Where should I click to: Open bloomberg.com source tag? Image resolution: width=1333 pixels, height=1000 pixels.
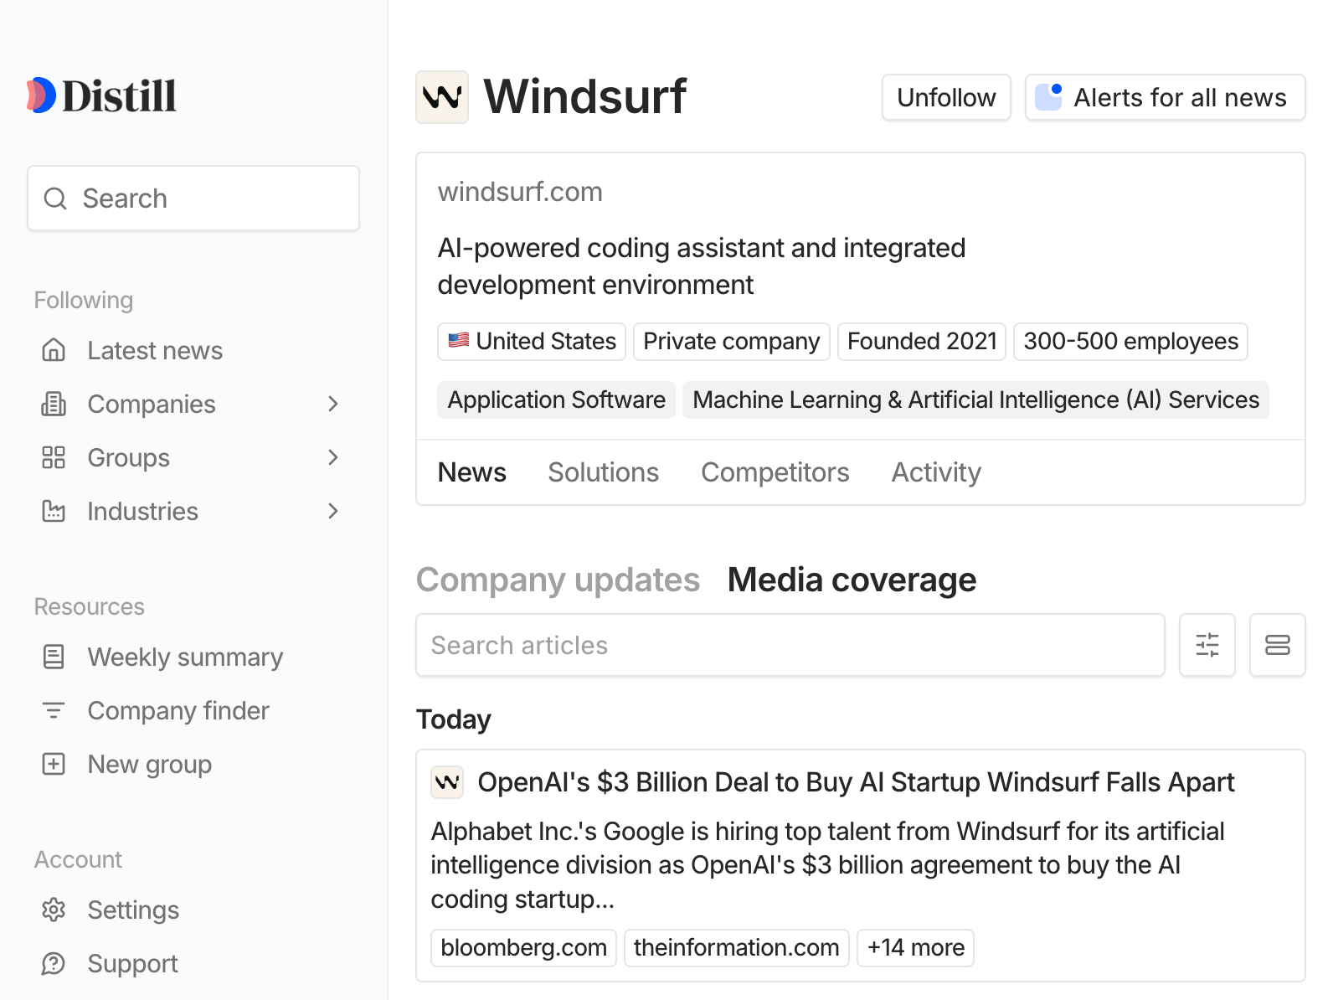pyautogui.click(x=524, y=948)
